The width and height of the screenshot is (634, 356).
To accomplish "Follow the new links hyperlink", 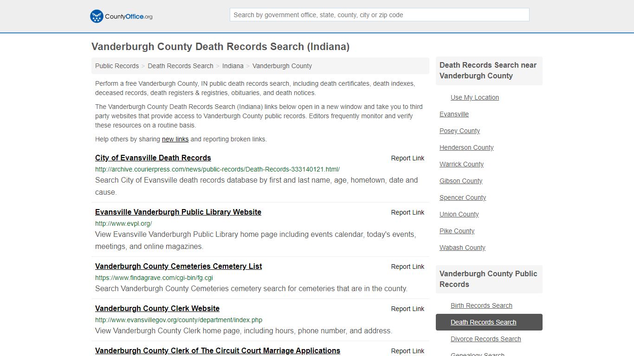I will (x=175, y=139).
